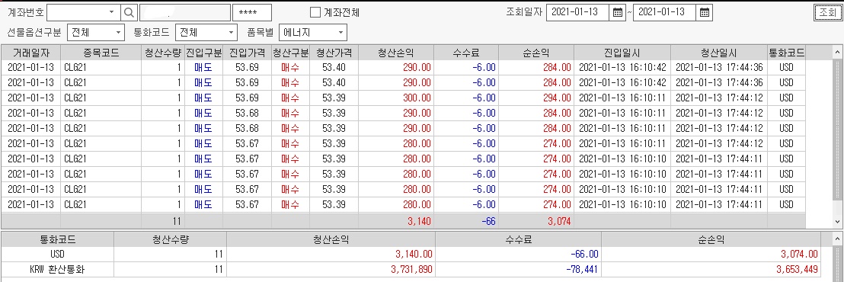Viewport: 844px width, 282px height.
Task: Expand the 품목별 에너지 dropdown
Action: (340, 32)
